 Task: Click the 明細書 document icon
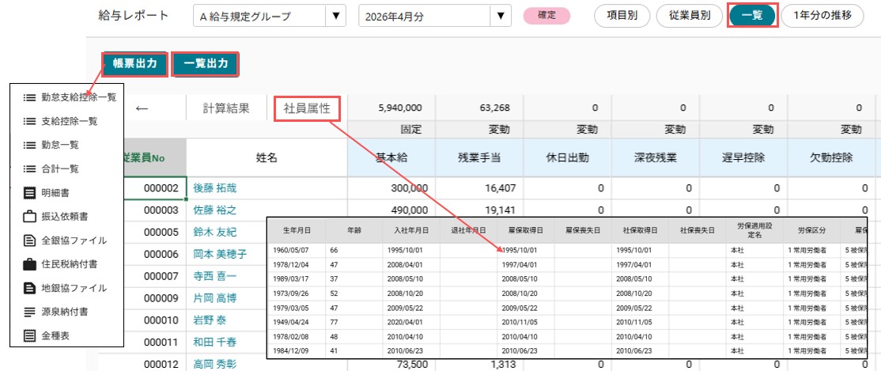tap(29, 193)
